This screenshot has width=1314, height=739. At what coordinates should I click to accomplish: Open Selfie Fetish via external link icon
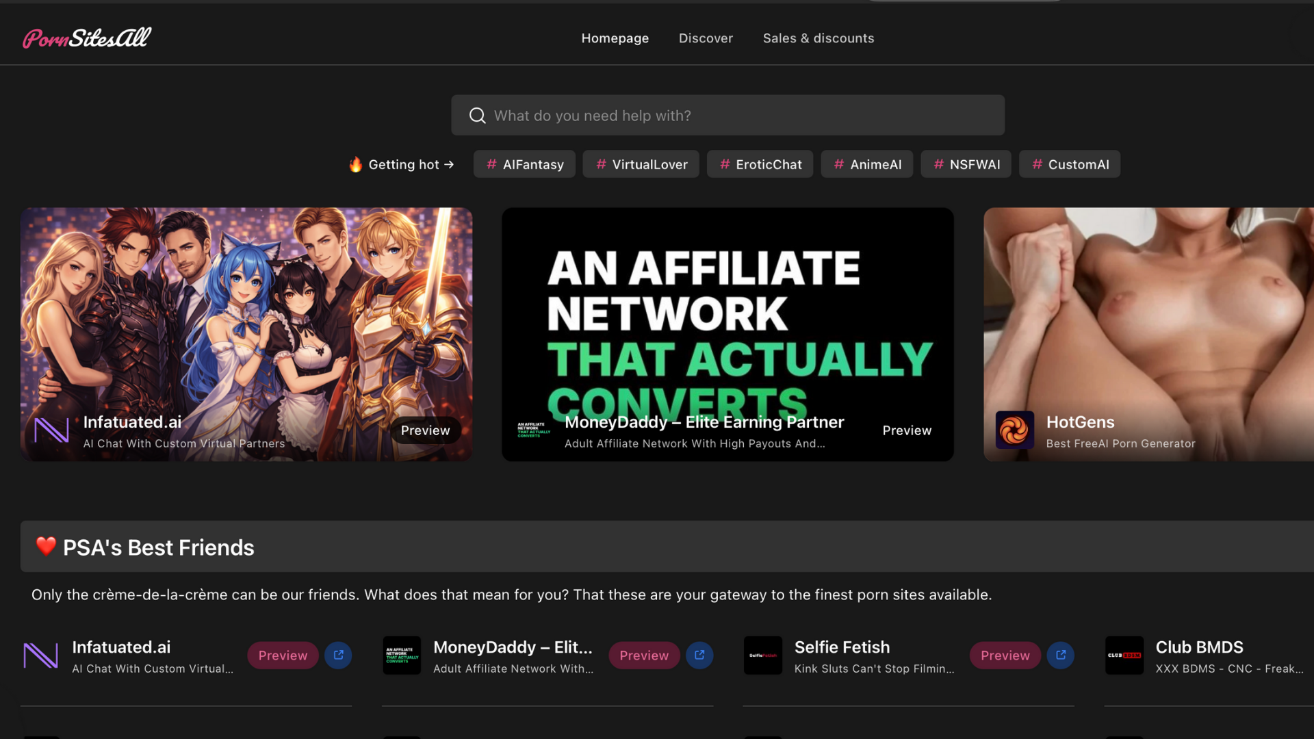tap(1061, 656)
